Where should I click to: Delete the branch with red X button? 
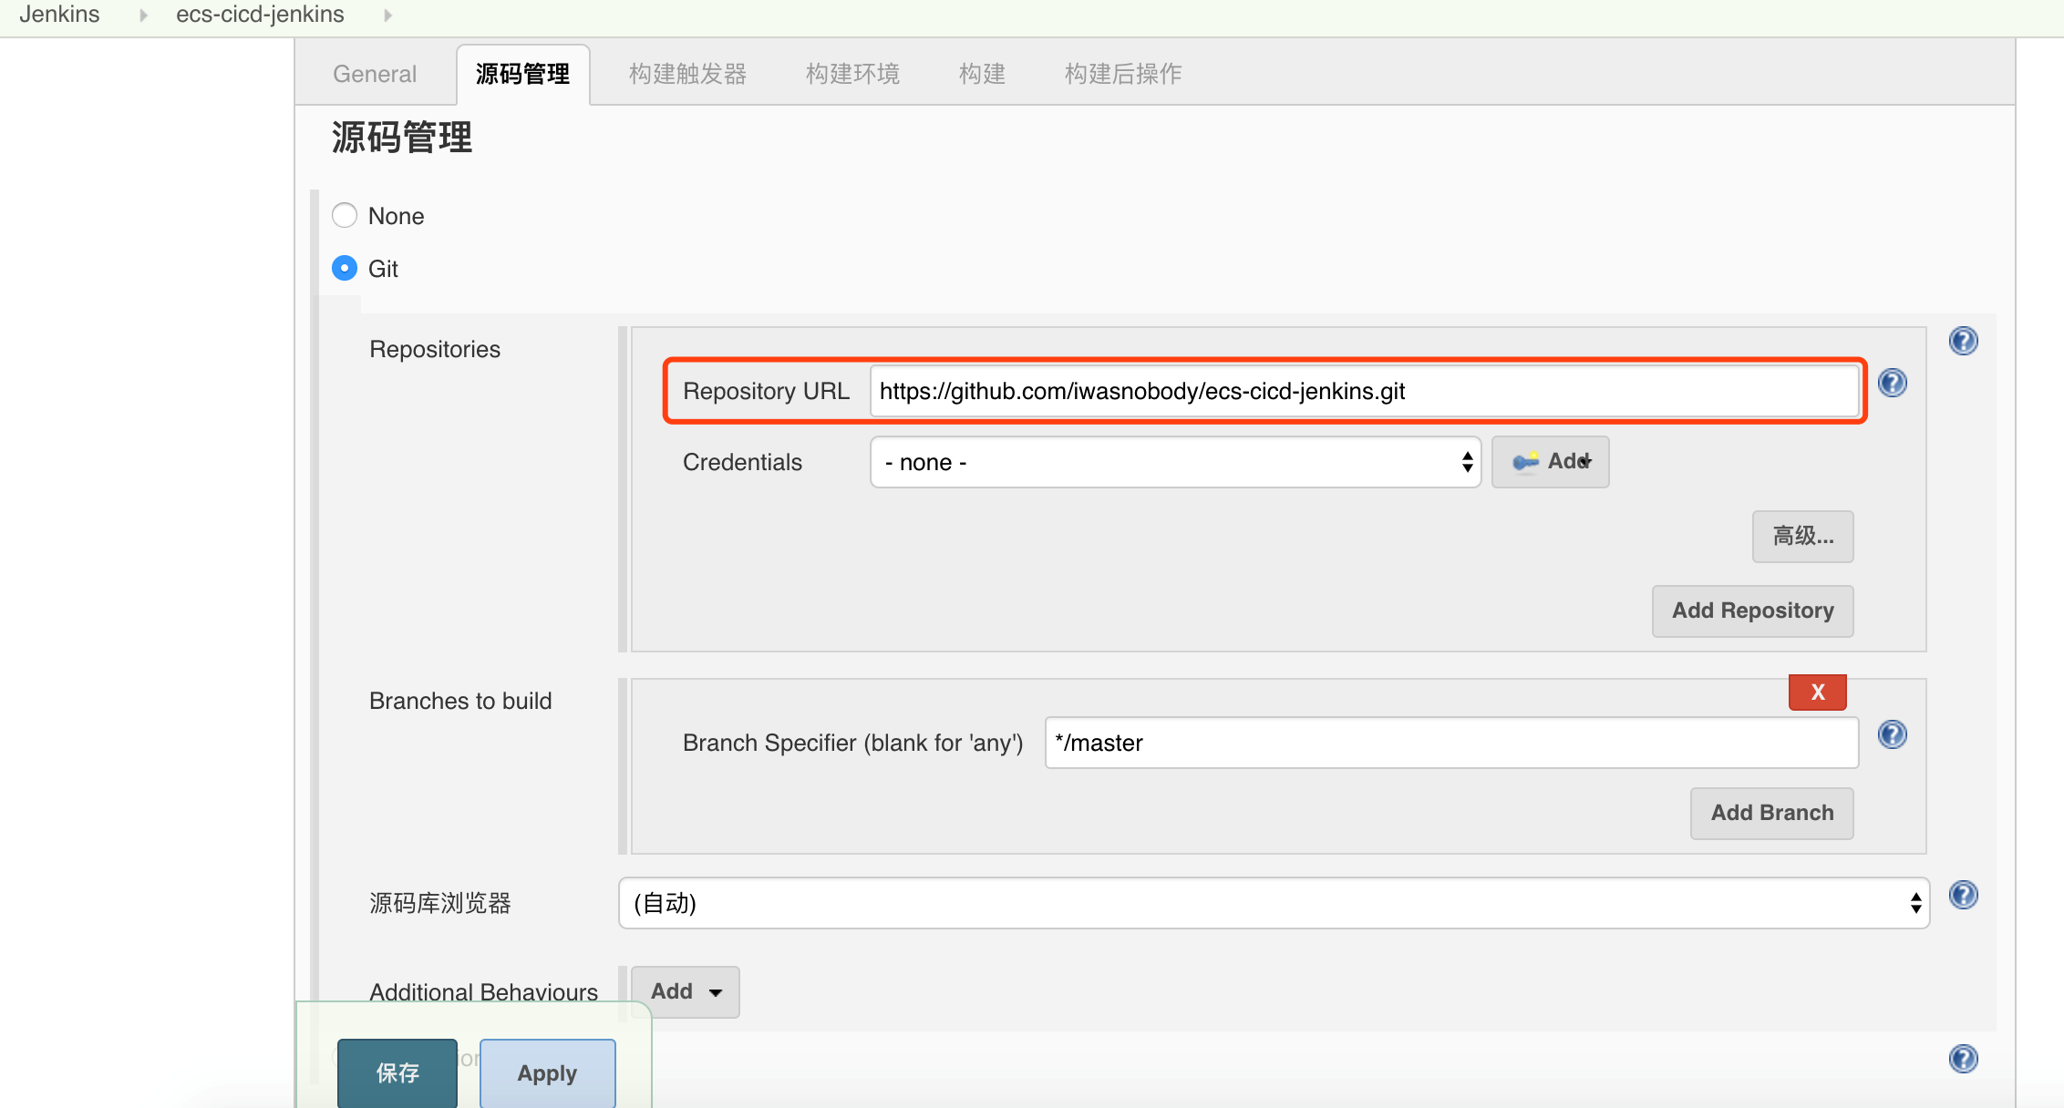[x=1817, y=692]
